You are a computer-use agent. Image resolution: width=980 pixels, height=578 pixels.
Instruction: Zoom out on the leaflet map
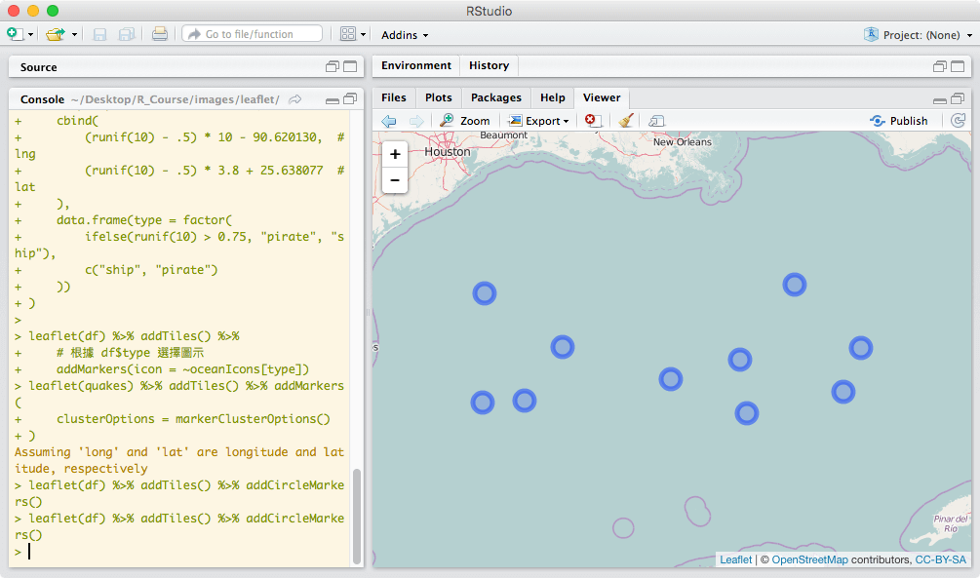395,180
